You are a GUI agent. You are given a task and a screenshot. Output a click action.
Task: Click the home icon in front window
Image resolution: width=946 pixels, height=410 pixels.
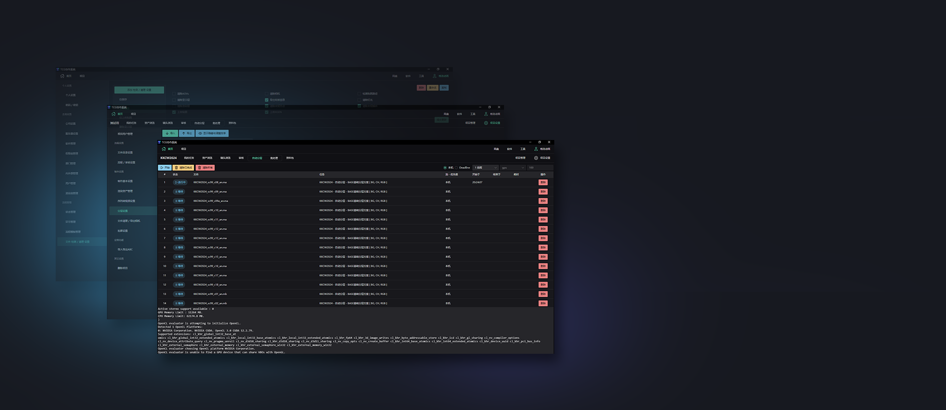[x=164, y=149]
